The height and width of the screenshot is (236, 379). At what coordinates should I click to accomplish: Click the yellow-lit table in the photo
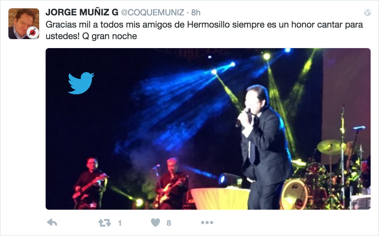(220, 198)
